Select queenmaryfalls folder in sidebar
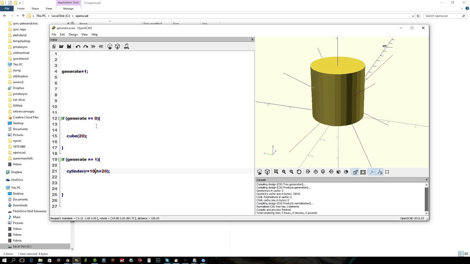 click(23, 158)
